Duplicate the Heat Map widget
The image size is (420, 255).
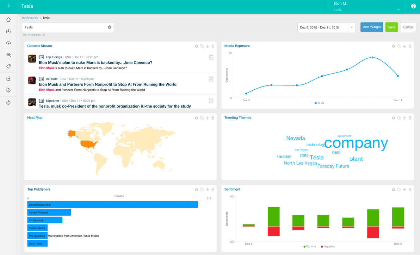202,118
